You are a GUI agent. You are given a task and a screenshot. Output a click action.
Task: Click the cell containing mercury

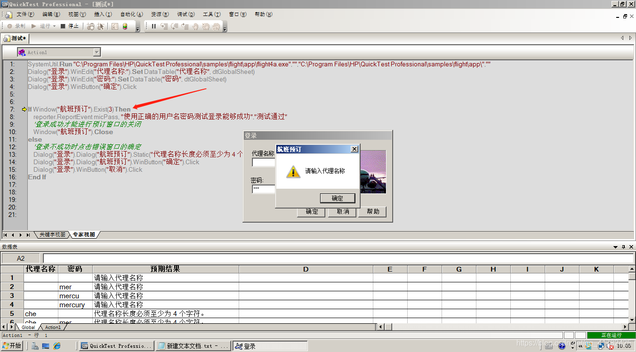(75, 304)
